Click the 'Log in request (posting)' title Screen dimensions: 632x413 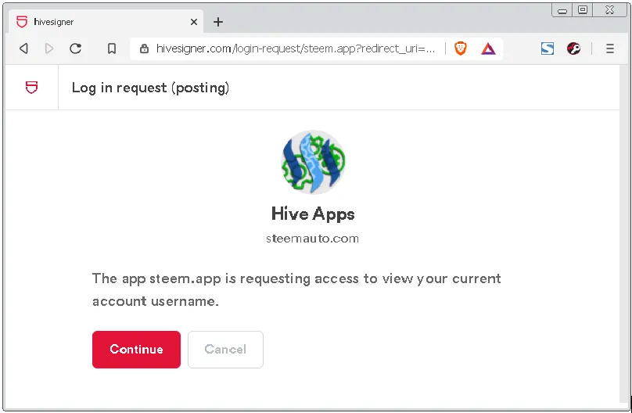(x=150, y=88)
